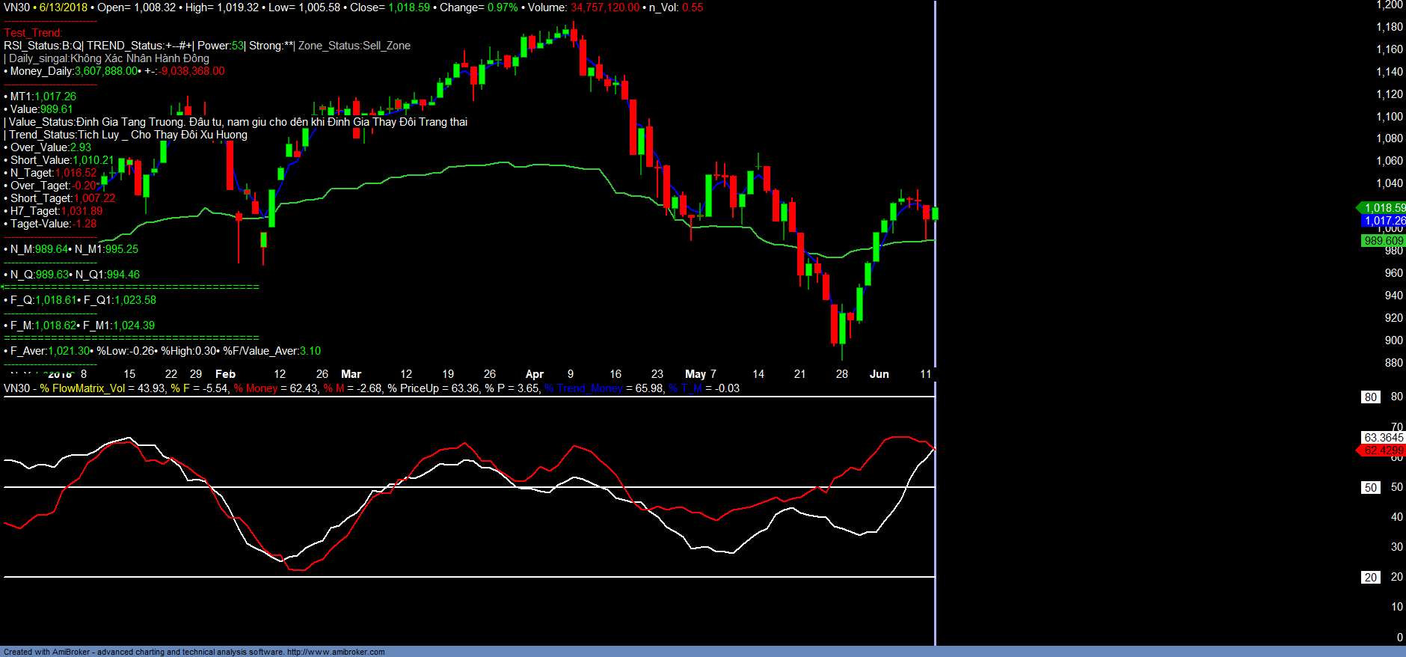This screenshot has width=1406, height=657.
Task: Select the Mar marker on the date axis
Action: [x=351, y=374]
